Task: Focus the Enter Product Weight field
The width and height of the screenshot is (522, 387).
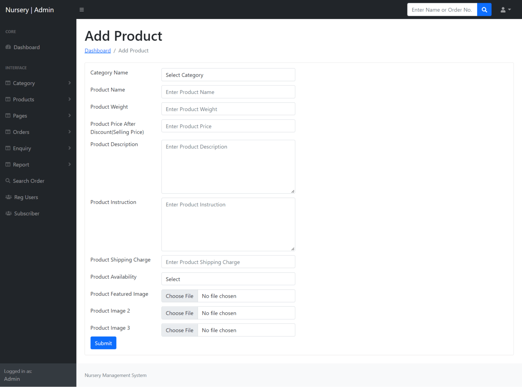Action: coord(228,109)
